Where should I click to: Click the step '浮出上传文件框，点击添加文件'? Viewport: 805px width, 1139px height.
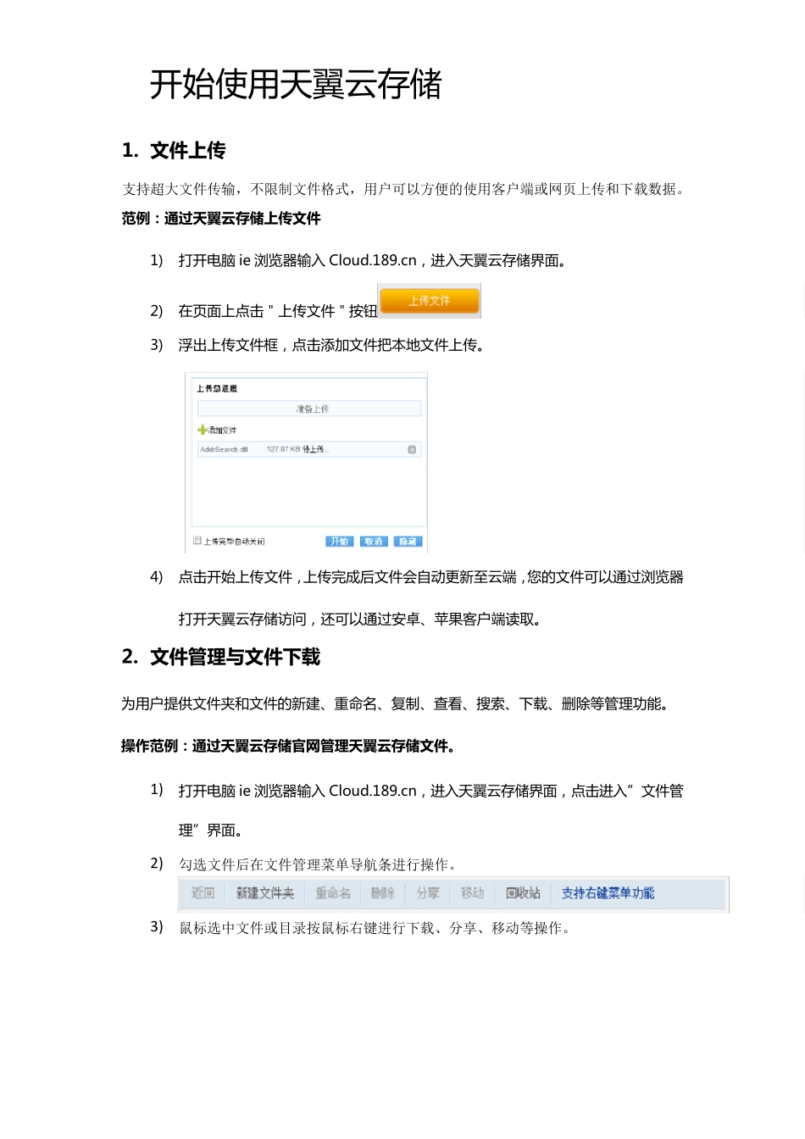[332, 345]
